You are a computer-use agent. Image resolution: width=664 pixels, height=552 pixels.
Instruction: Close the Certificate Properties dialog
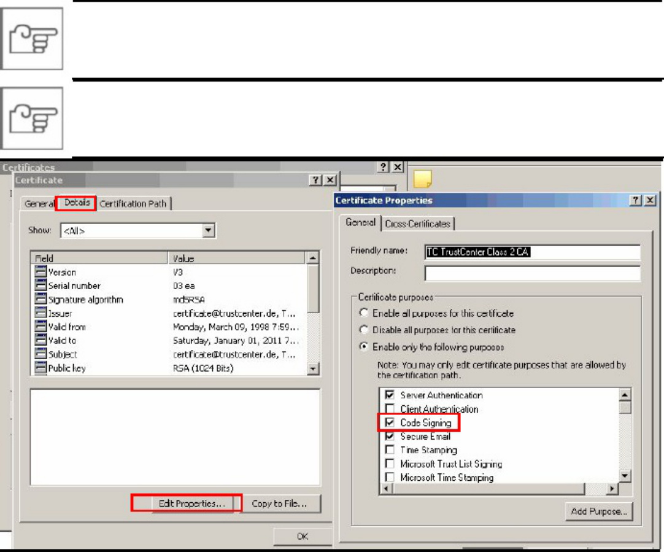click(650, 200)
